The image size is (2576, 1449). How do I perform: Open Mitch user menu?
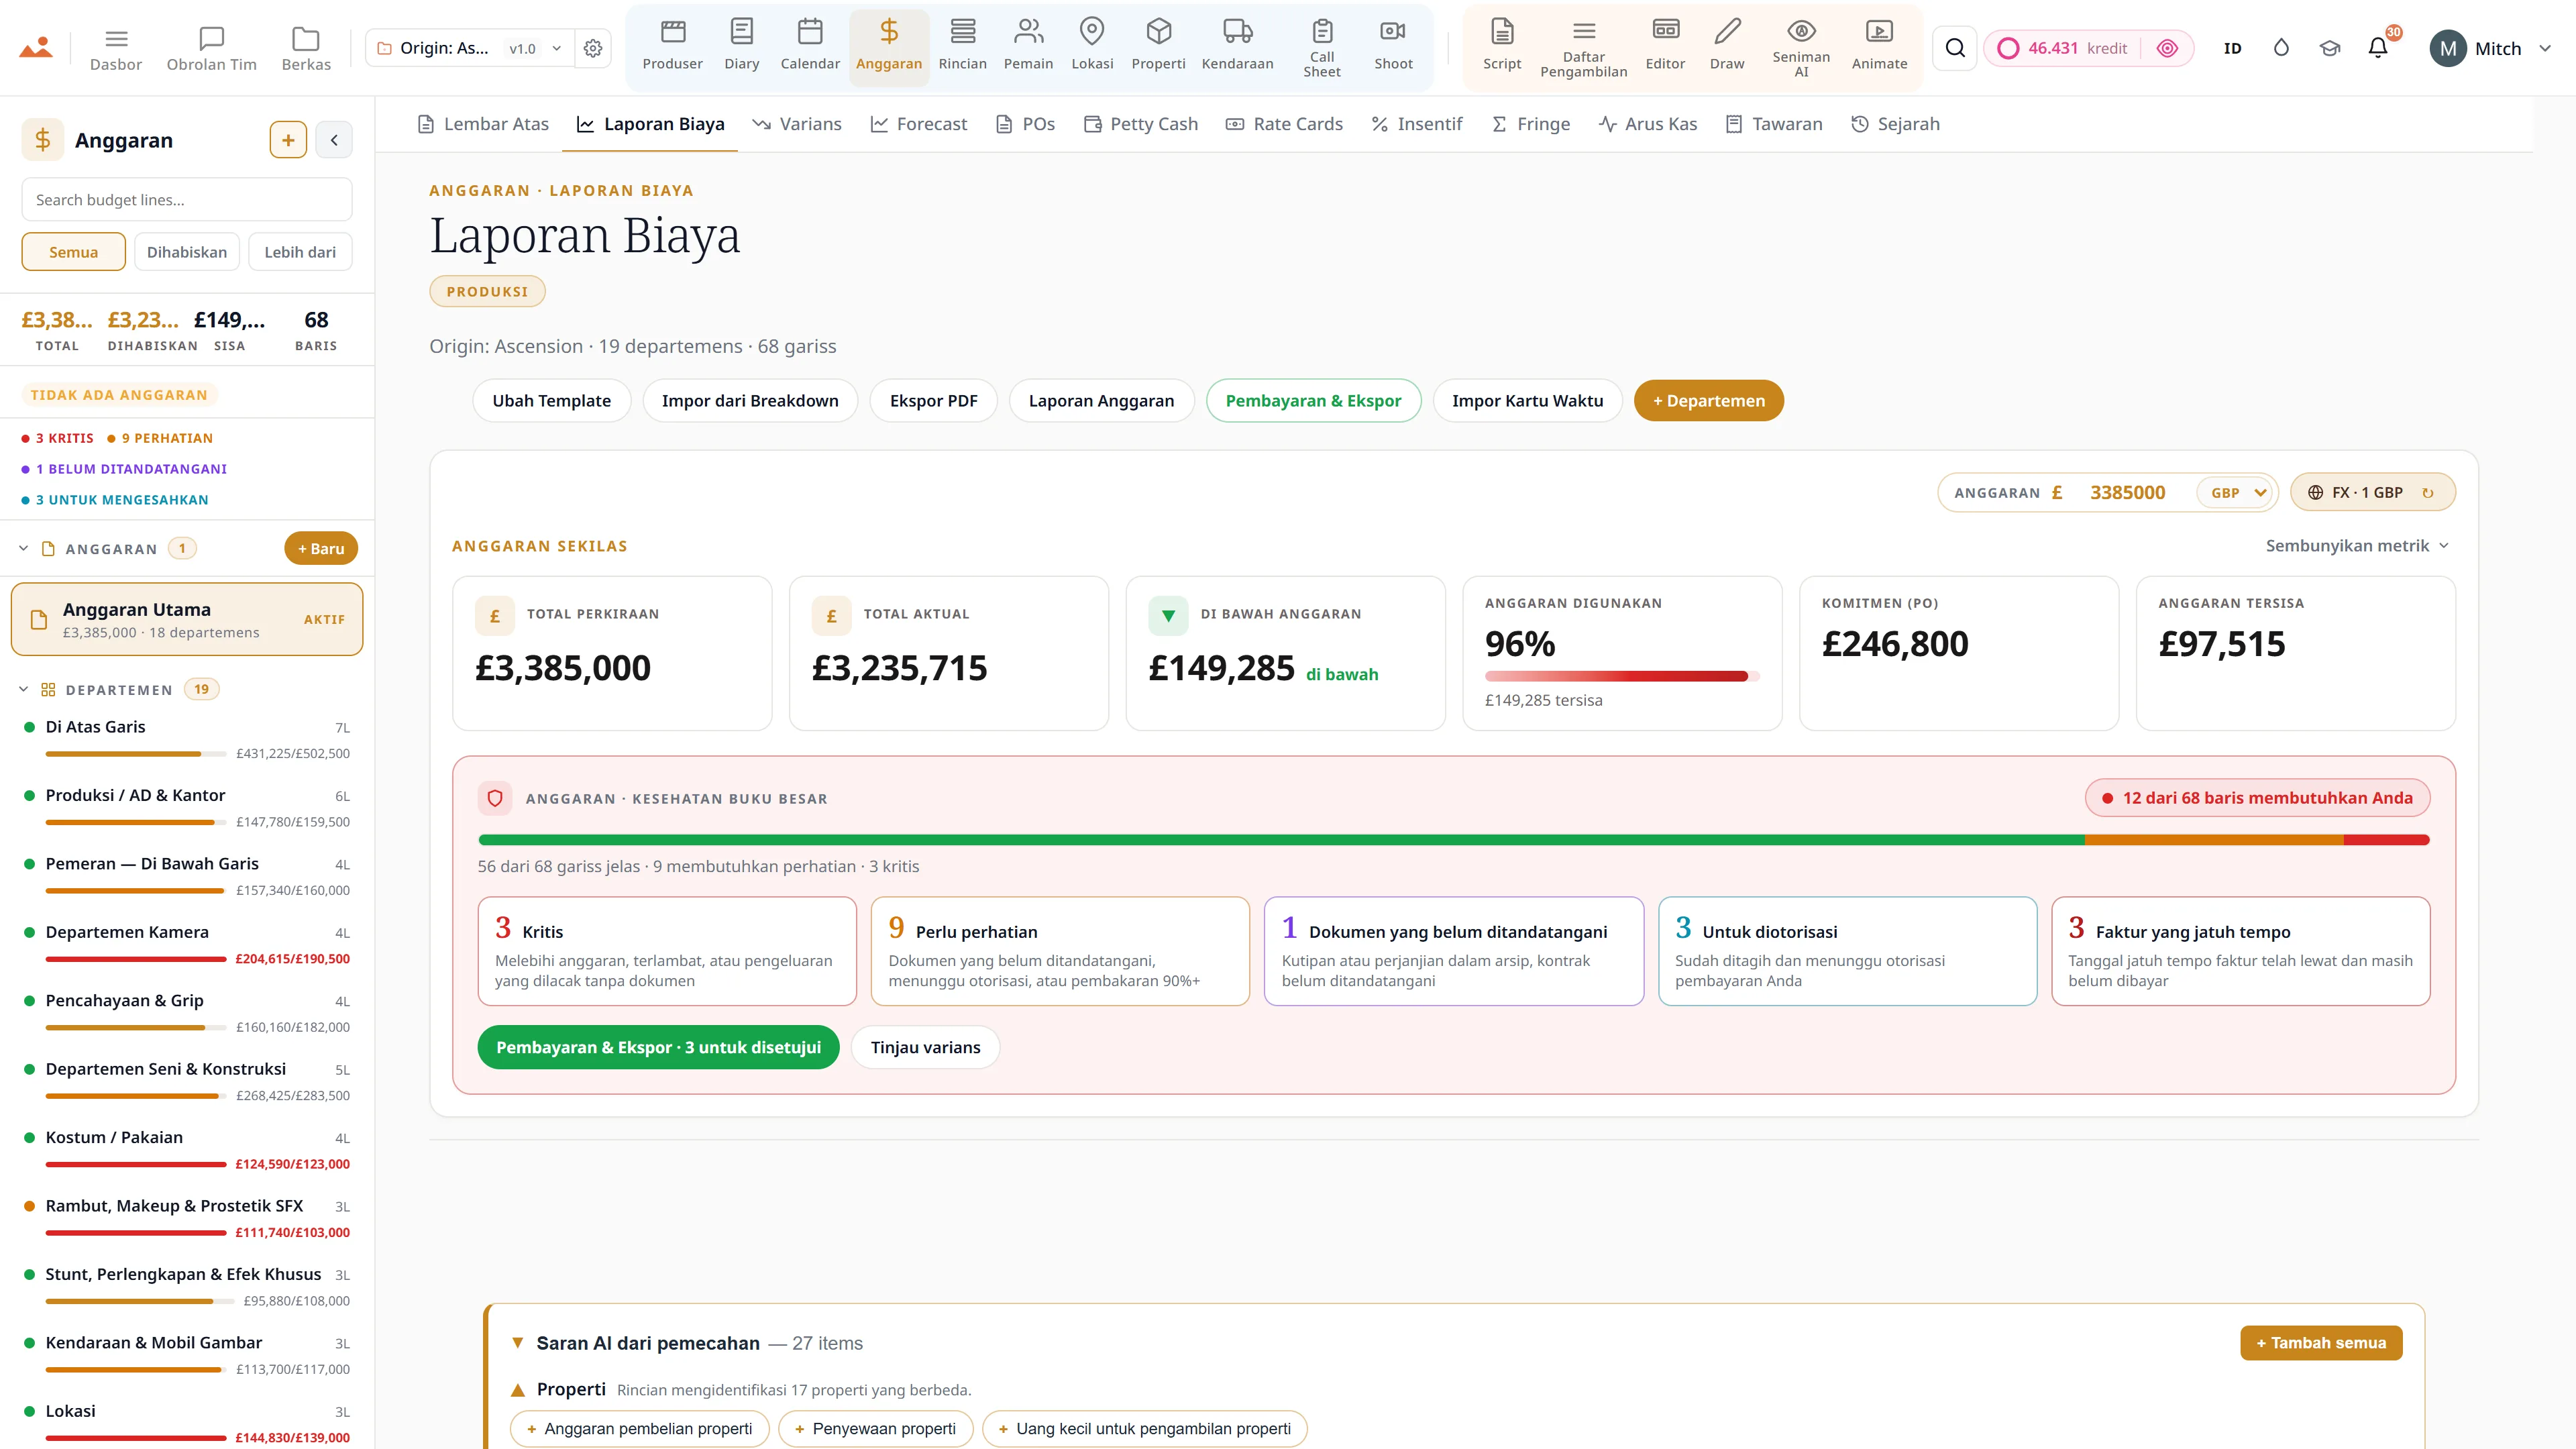click(x=2490, y=48)
